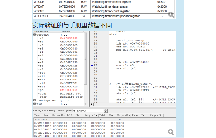Click WTCON row in register table
216x138 pixels.
pos(103,2)
